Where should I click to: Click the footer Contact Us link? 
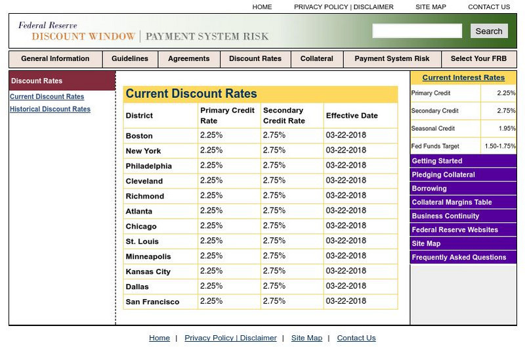(x=356, y=338)
